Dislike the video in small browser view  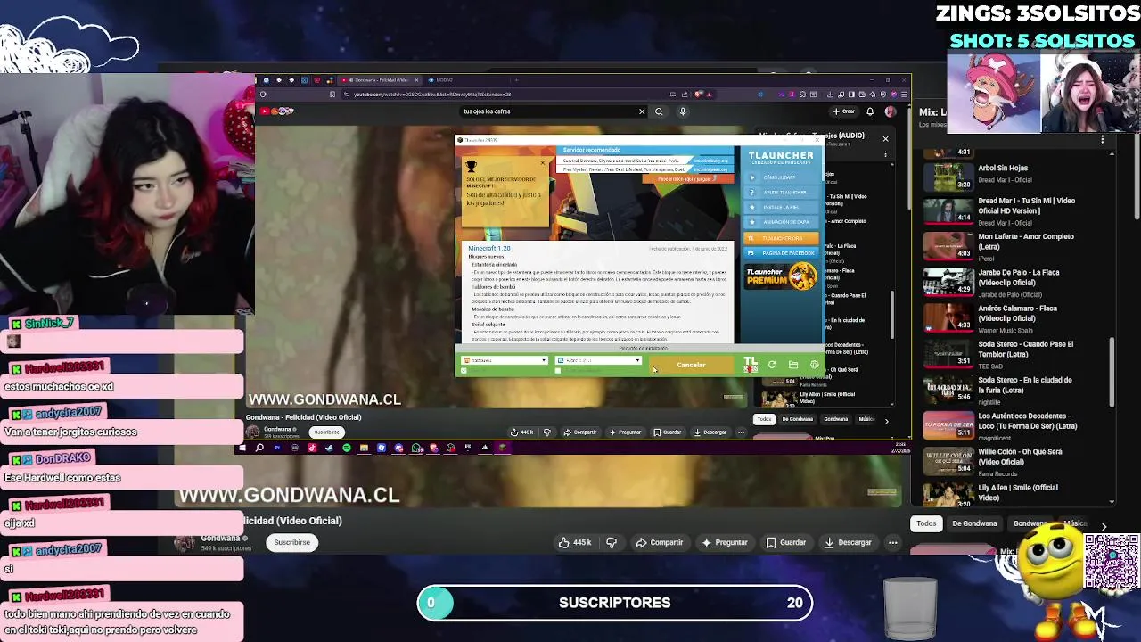tap(547, 432)
